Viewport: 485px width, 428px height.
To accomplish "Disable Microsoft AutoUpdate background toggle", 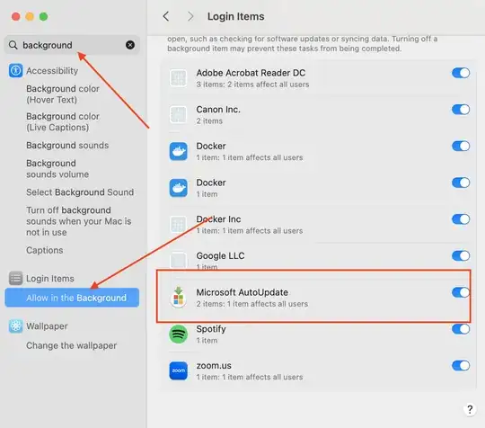I will pyautogui.click(x=461, y=292).
